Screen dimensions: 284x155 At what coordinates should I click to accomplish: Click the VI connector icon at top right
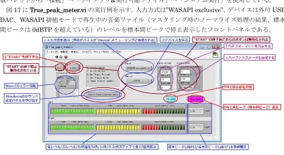pyautogui.click(x=216, y=55)
